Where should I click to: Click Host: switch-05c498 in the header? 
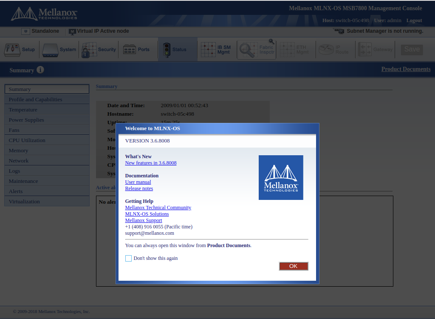pyautogui.click(x=346, y=20)
